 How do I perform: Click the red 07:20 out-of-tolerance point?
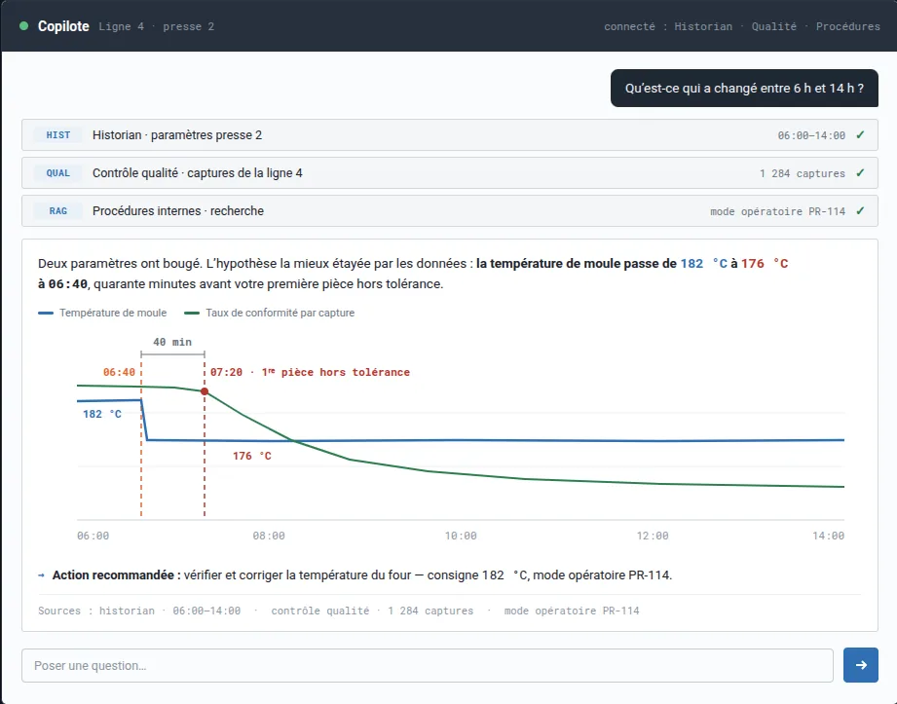(x=205, y=391)
